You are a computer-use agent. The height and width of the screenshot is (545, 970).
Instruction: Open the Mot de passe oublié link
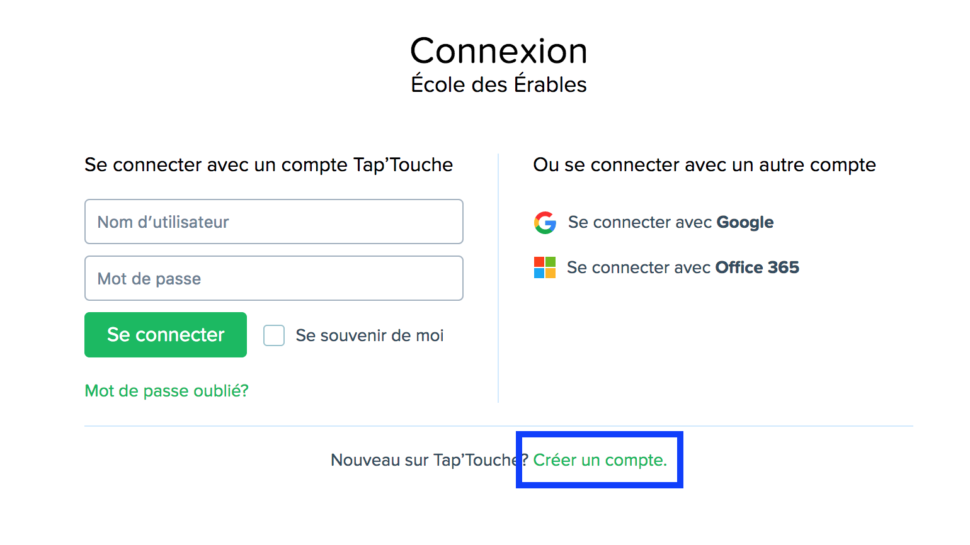point(167,391)
